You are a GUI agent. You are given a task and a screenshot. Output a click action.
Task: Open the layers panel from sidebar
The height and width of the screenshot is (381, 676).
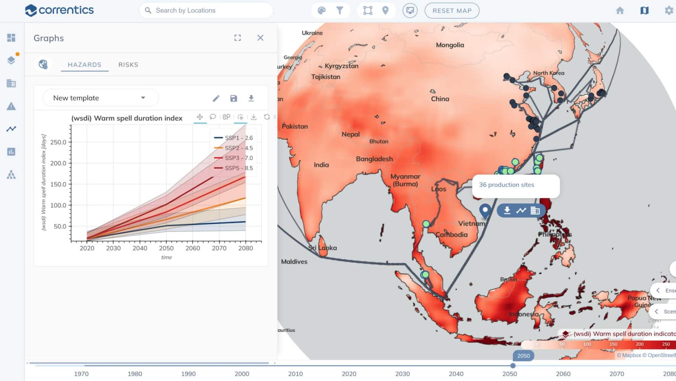(11, 60)
